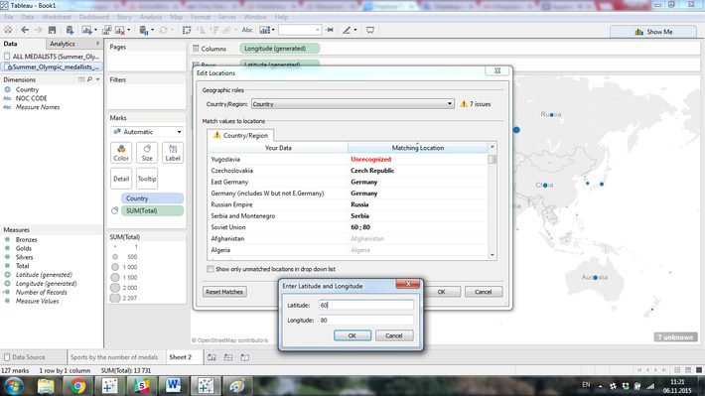Click the Save disk icon

53,30
